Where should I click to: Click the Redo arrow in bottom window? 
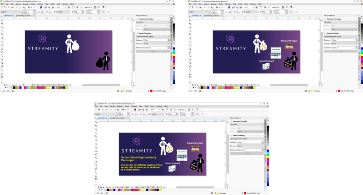[x=128, y=109]
